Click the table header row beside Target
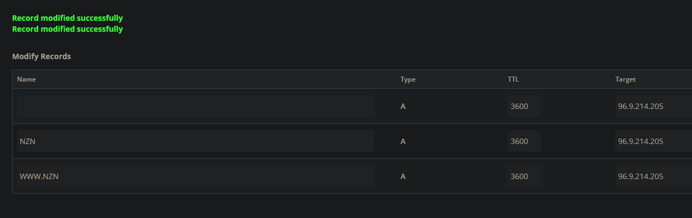This screenshot has width=692, height=218. 664,79
